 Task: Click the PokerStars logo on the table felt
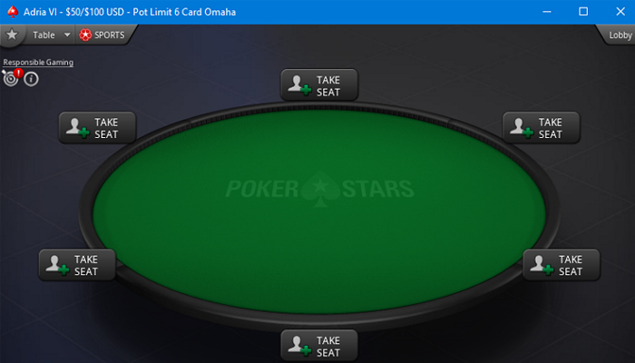pyautogui.click(x=319, y=189)
